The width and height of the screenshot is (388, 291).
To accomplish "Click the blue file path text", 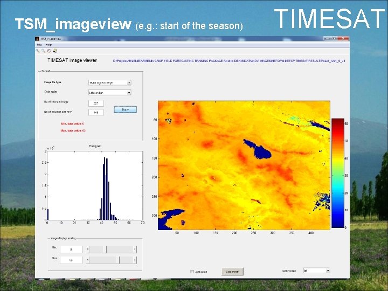I will pos(229,60).
